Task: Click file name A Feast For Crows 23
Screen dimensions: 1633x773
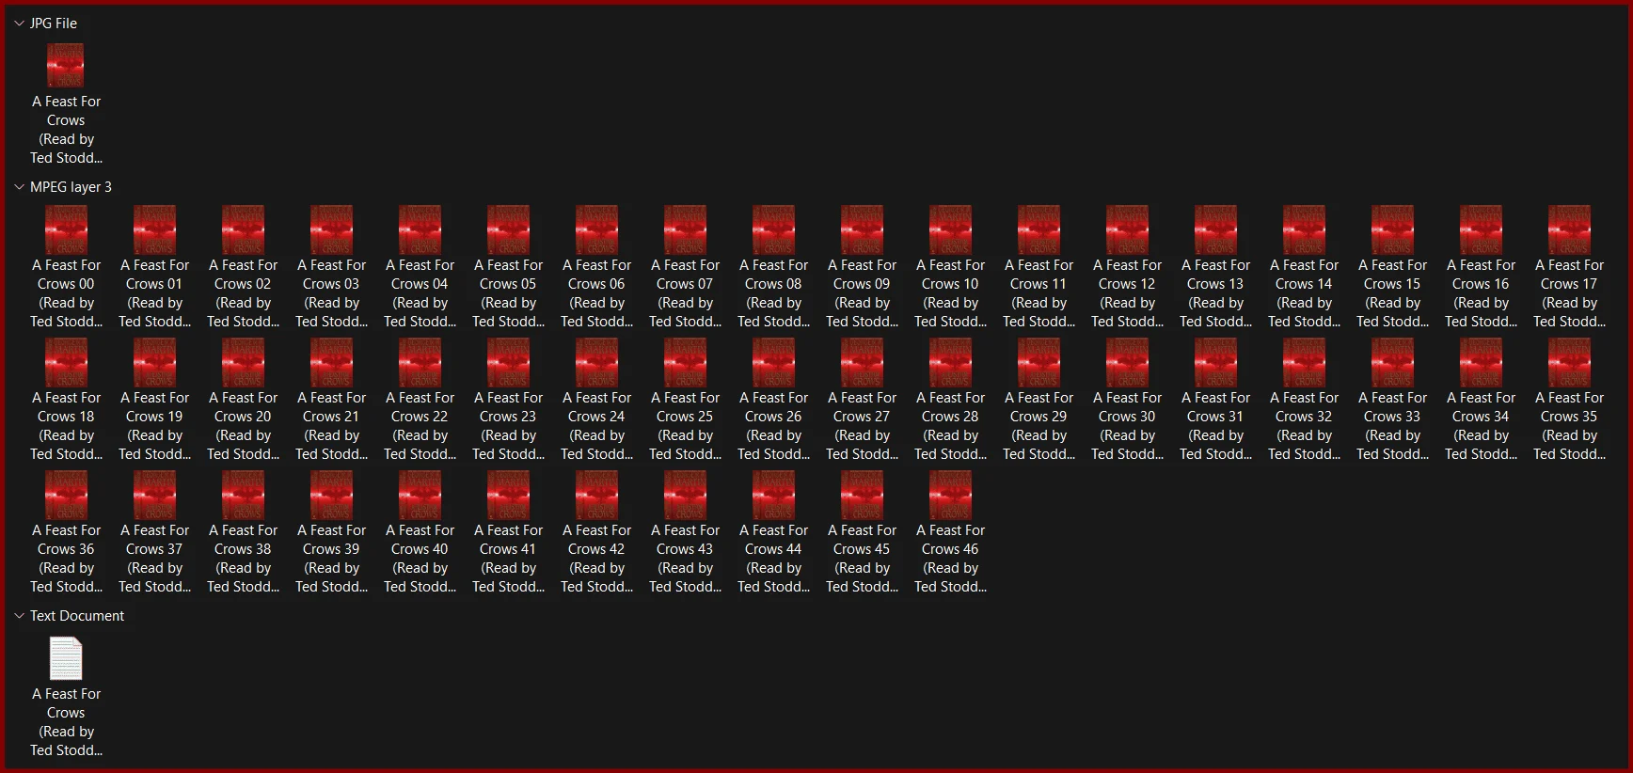Action: [508, 426]
